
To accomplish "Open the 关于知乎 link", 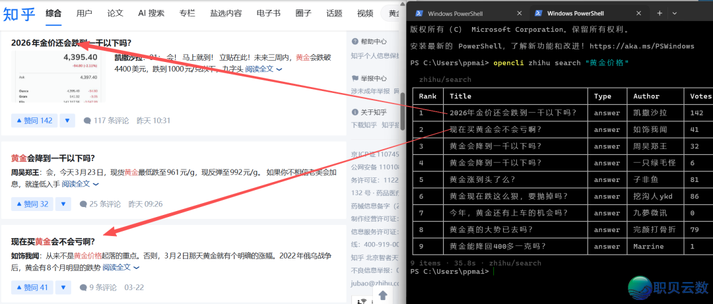I will pos(369,112).
